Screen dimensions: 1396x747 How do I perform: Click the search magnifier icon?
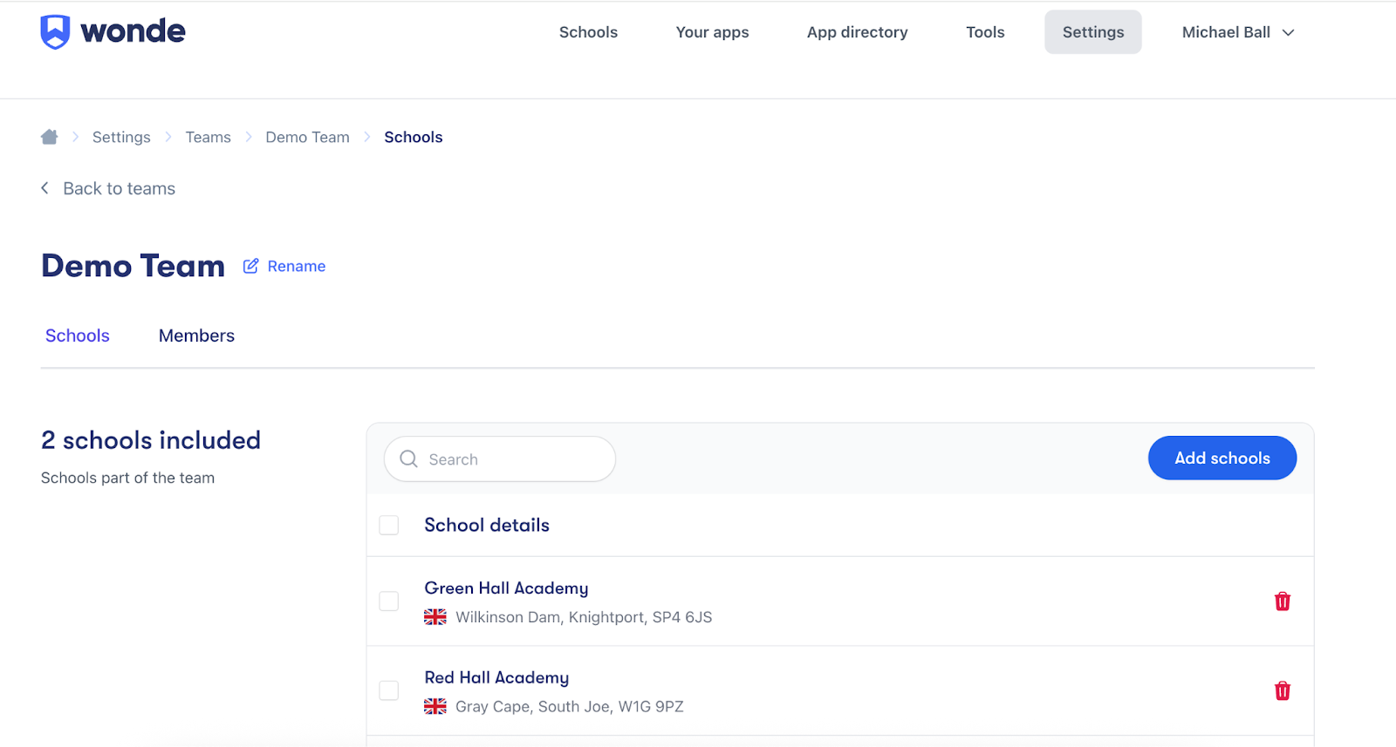click(408, 459)
